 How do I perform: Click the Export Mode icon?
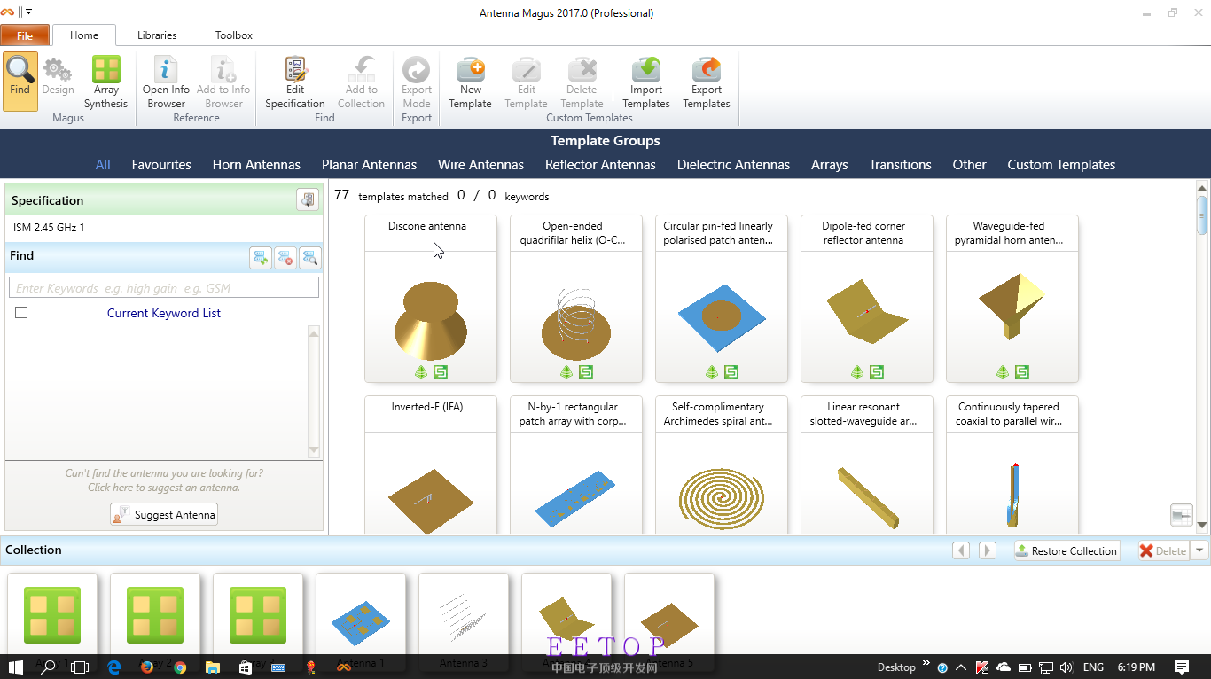(416, 69)
